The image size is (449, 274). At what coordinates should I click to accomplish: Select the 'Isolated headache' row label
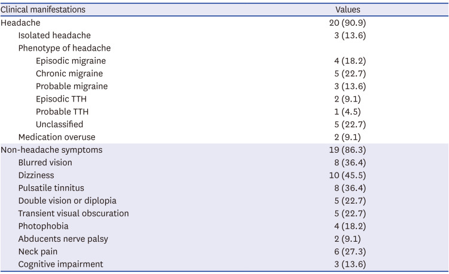pyautogui.click(x=54, y=35)
